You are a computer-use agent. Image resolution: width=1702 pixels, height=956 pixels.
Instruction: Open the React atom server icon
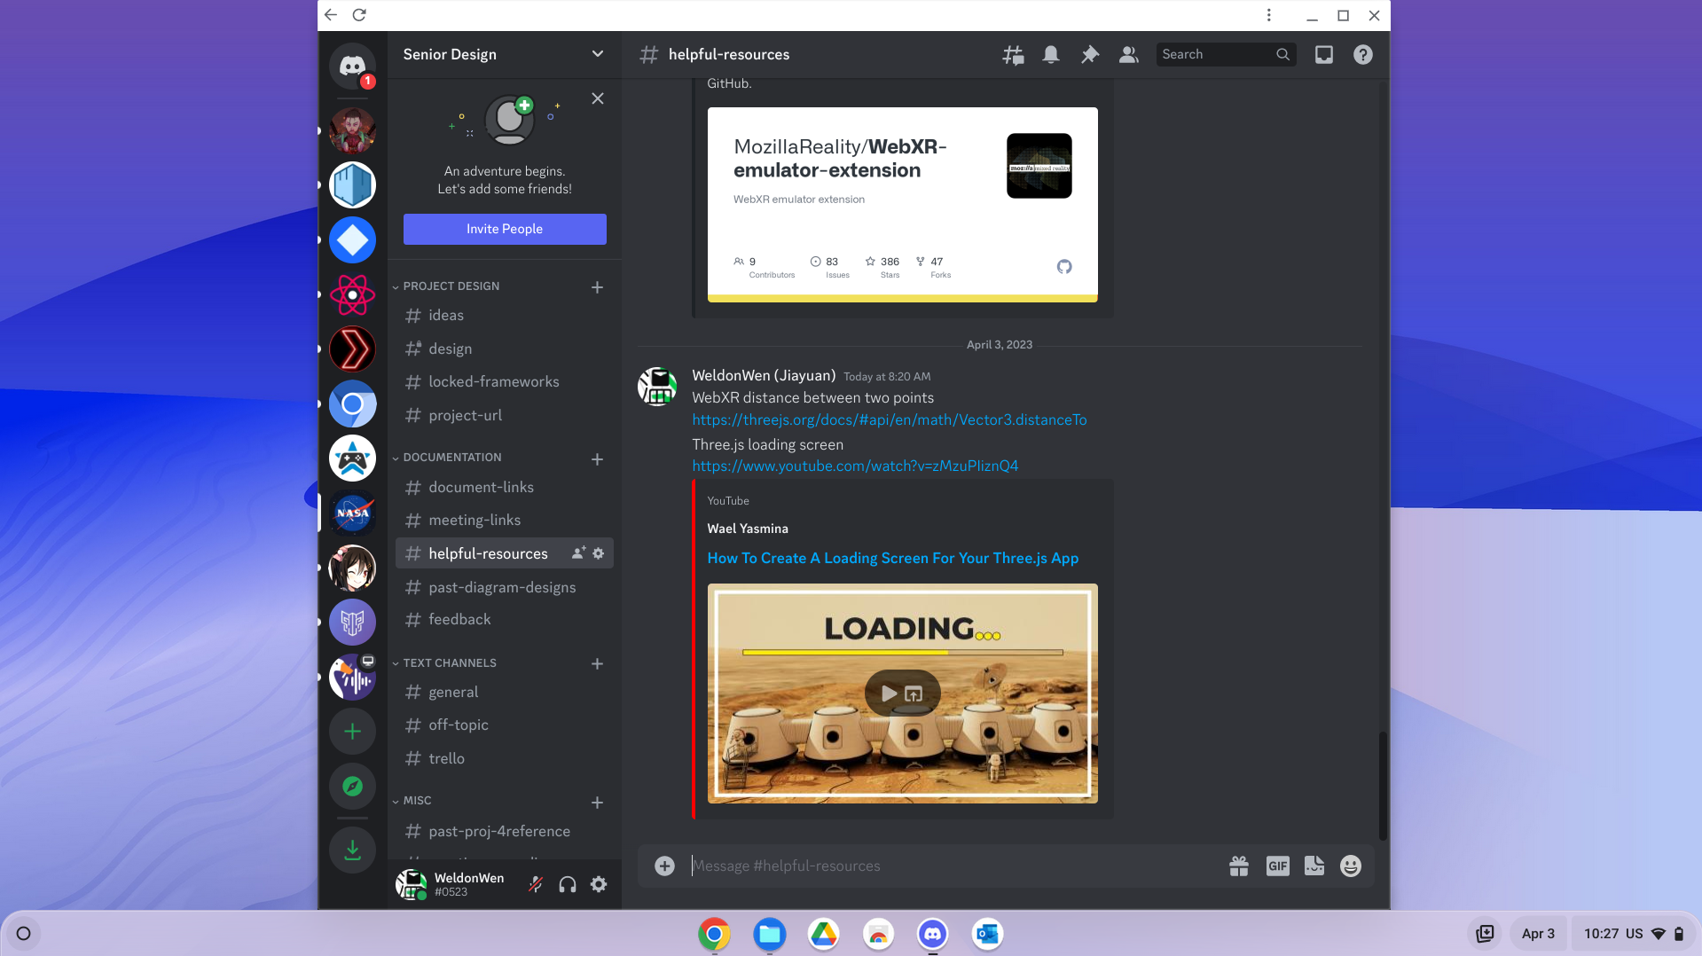(x=352, y=294)
